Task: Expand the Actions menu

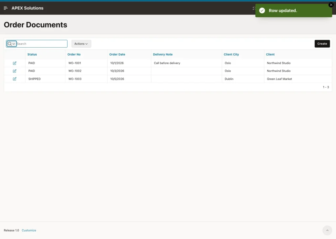Action: pyautogui.click(x=81, y=44)
